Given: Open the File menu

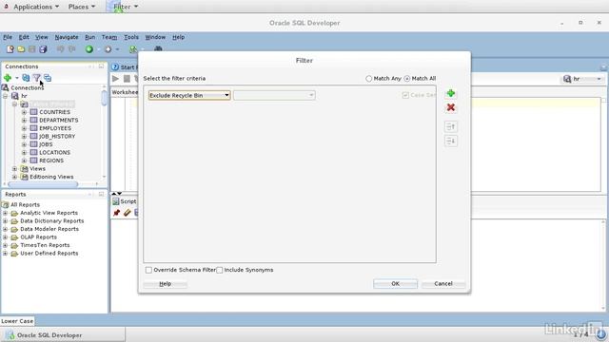Looking at the screenshot, I should 8,37.
